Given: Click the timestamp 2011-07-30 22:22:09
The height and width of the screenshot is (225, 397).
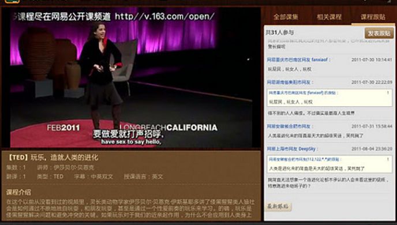Looking at the screenshot, I should (372, 82).
